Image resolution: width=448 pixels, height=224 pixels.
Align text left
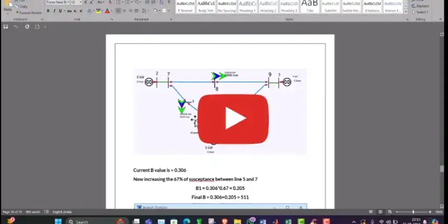[x=118, y=11]
